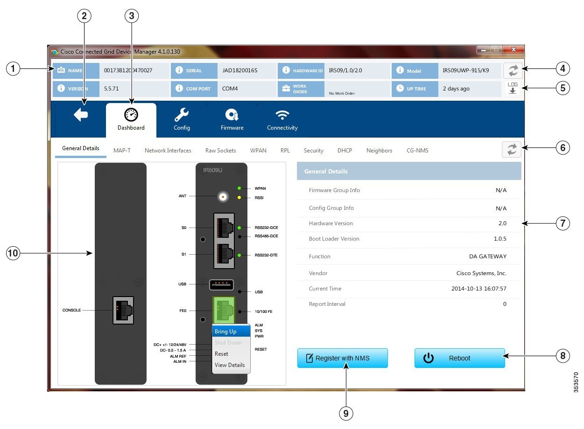Click the Model info icon
584x429 pixels.
(x=400, y=70)
